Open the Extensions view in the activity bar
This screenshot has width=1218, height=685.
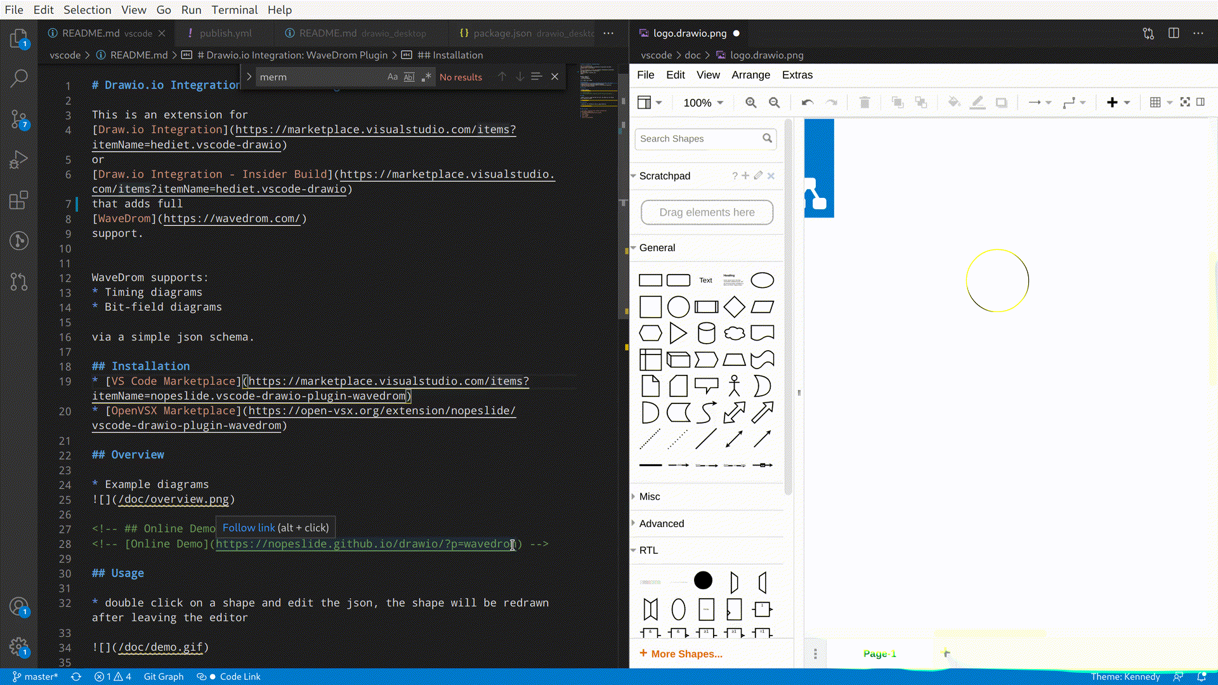19,200
